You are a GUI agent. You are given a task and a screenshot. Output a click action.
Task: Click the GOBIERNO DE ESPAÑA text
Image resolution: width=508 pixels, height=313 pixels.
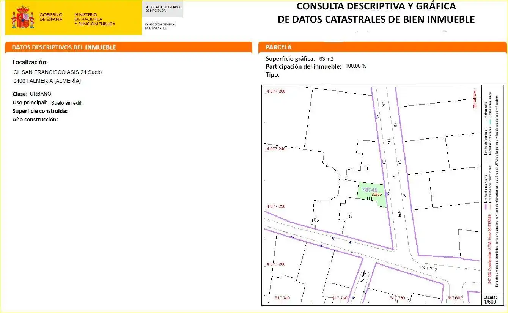click(51, 17)
